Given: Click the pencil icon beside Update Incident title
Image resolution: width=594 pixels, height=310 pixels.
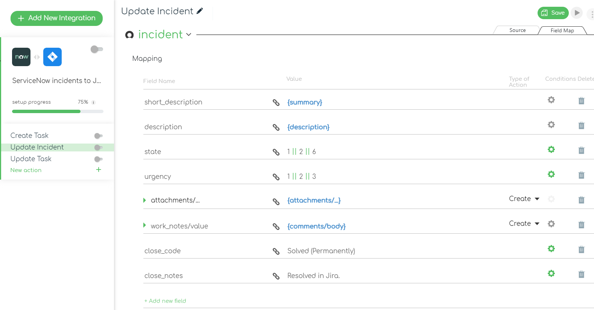Looking at the screenshot, I should pyautogui.click(x=200, y=11).
